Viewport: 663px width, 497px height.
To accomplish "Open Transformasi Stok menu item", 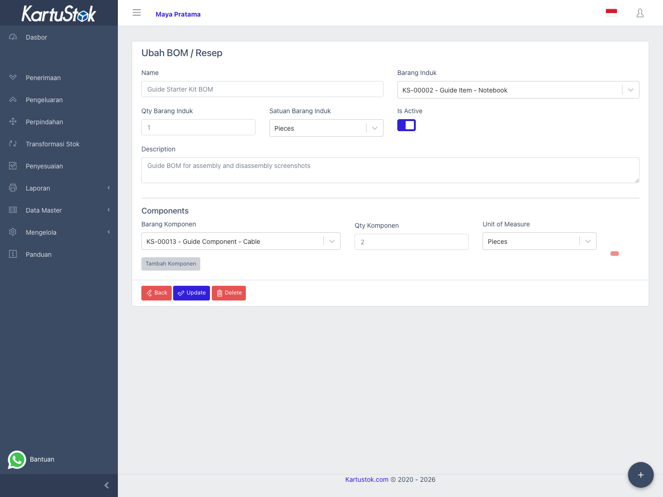I will click(x=59, y=144).
